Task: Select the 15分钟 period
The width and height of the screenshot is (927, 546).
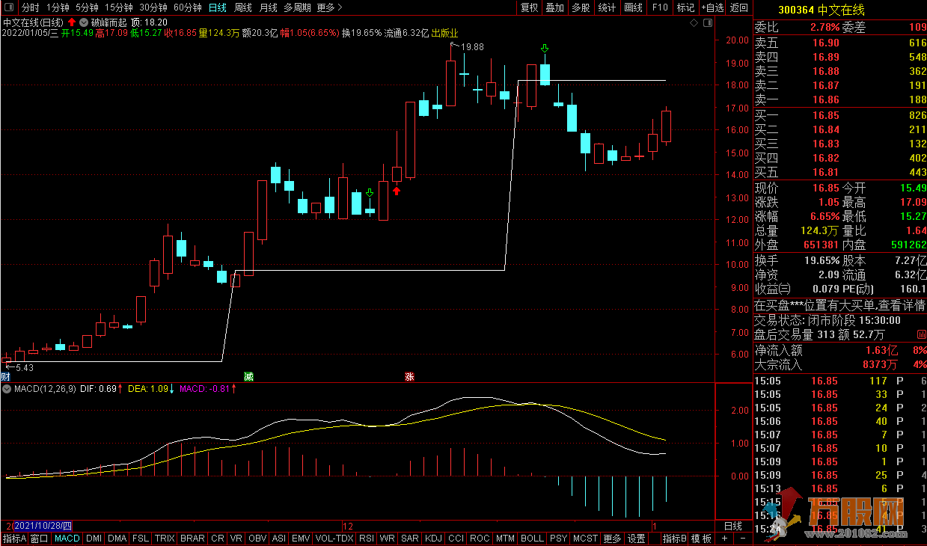Action: pos(119,7)
